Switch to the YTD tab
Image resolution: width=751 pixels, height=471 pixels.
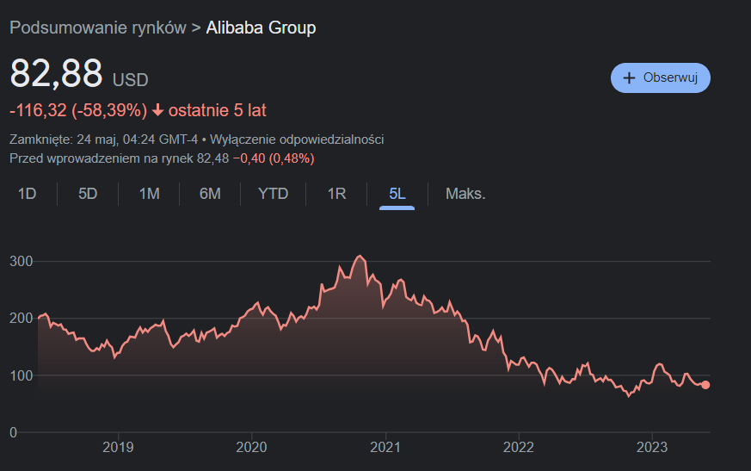coord(274,194)
